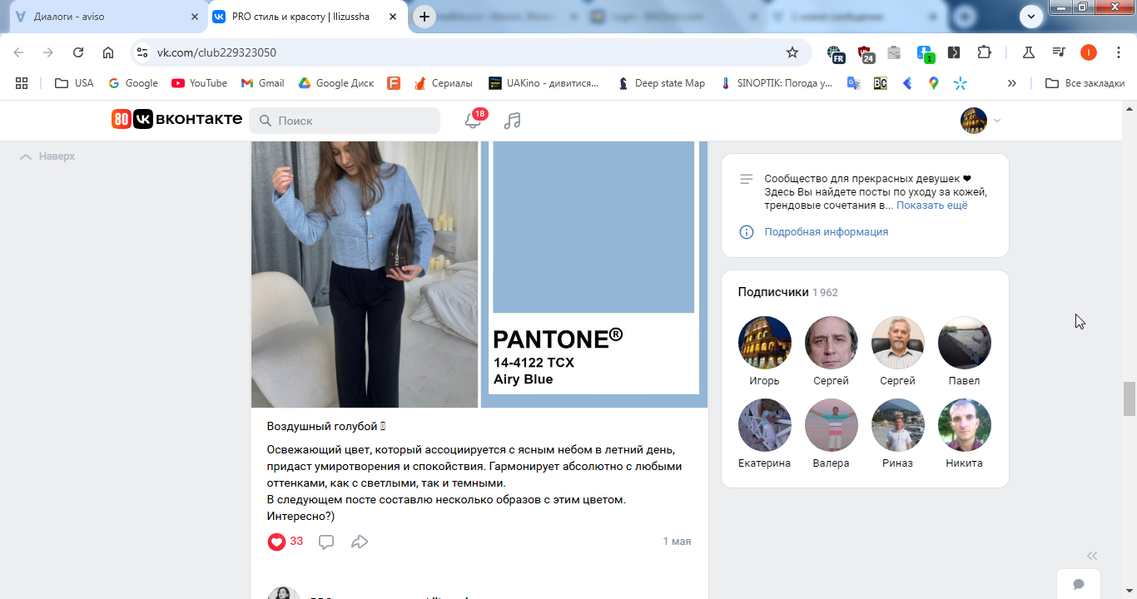
Task: Close the Диалоги - aviso tab
Action: [x=194, y=17]
